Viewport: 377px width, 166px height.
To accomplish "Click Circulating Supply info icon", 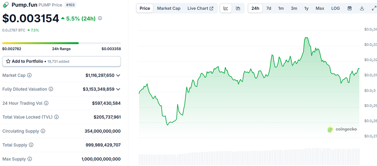I will [x=43, y=131].
